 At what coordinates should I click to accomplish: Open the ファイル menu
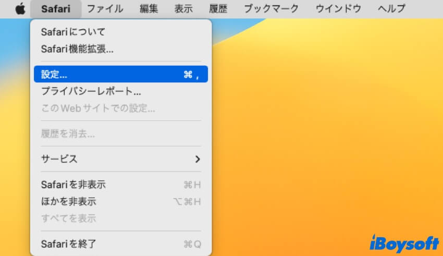point(105,9)
